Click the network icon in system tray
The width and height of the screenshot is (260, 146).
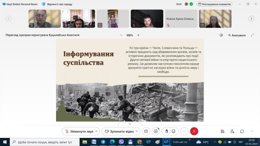(x=225, y=142)
